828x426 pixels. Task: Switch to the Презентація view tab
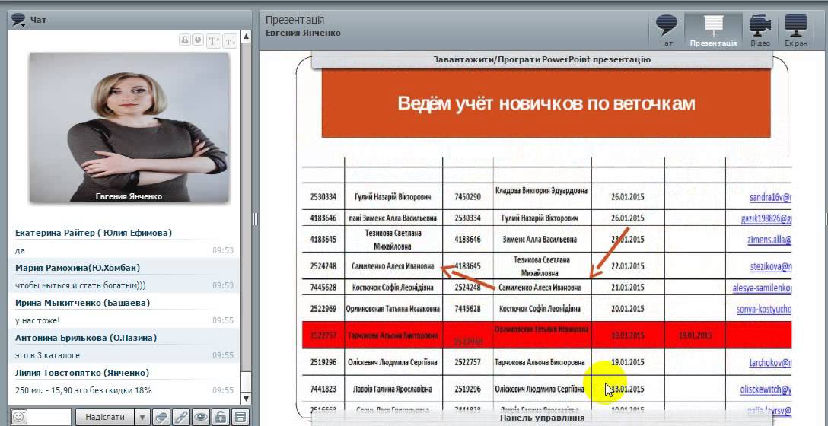coord(713,30)
